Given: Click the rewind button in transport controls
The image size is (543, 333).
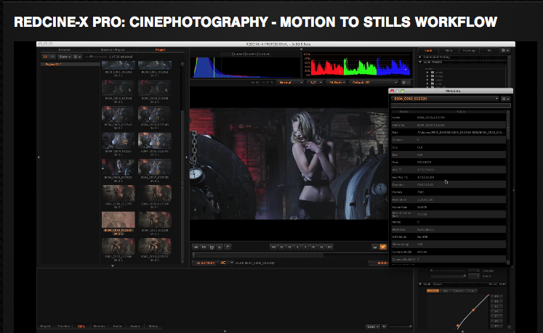Looking at the screenshot, I should coord(289,247).
